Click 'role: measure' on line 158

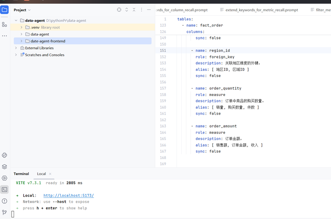pos(210,95)
